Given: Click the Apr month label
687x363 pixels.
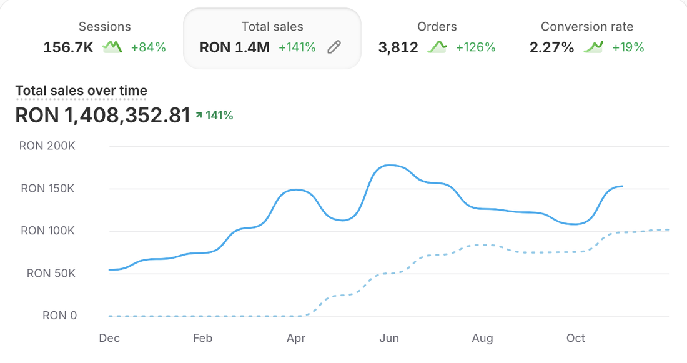Looking at the screenshot, I should pos(296,338).
